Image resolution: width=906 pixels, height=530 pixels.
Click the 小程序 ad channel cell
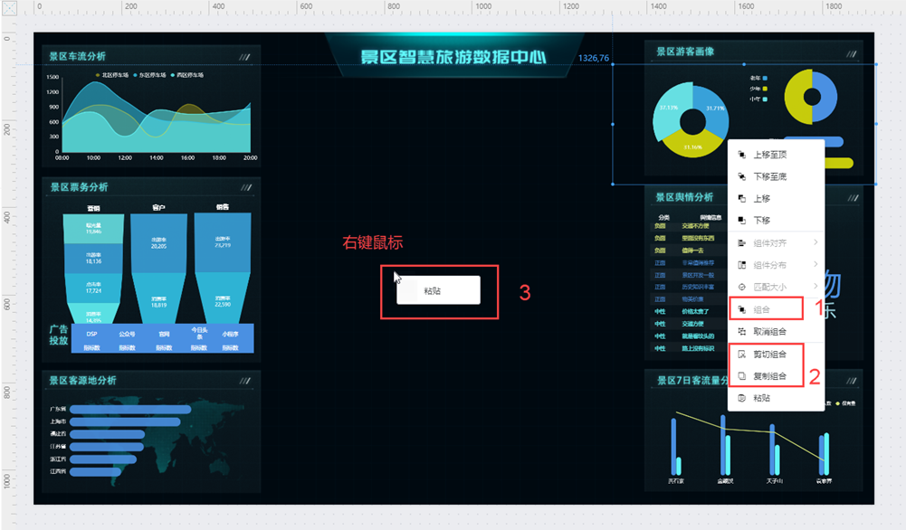pos(230,334)
